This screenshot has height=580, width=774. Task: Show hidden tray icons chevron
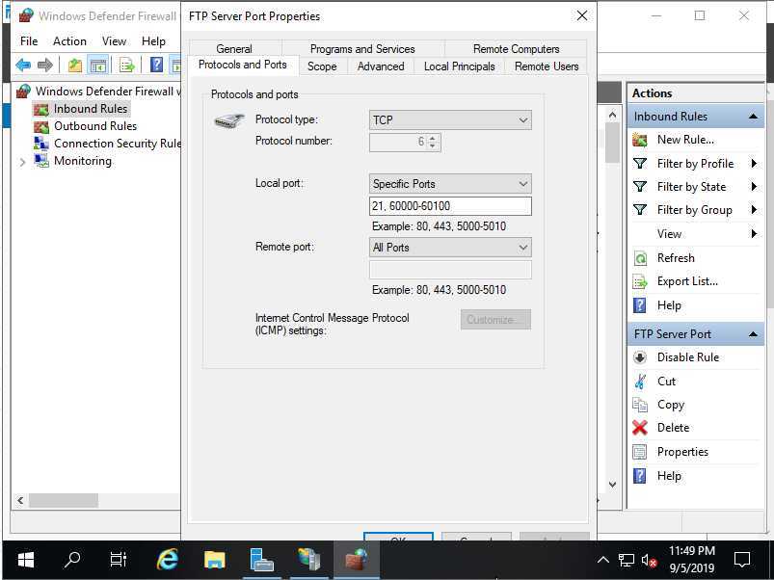[x=602, y=560]
